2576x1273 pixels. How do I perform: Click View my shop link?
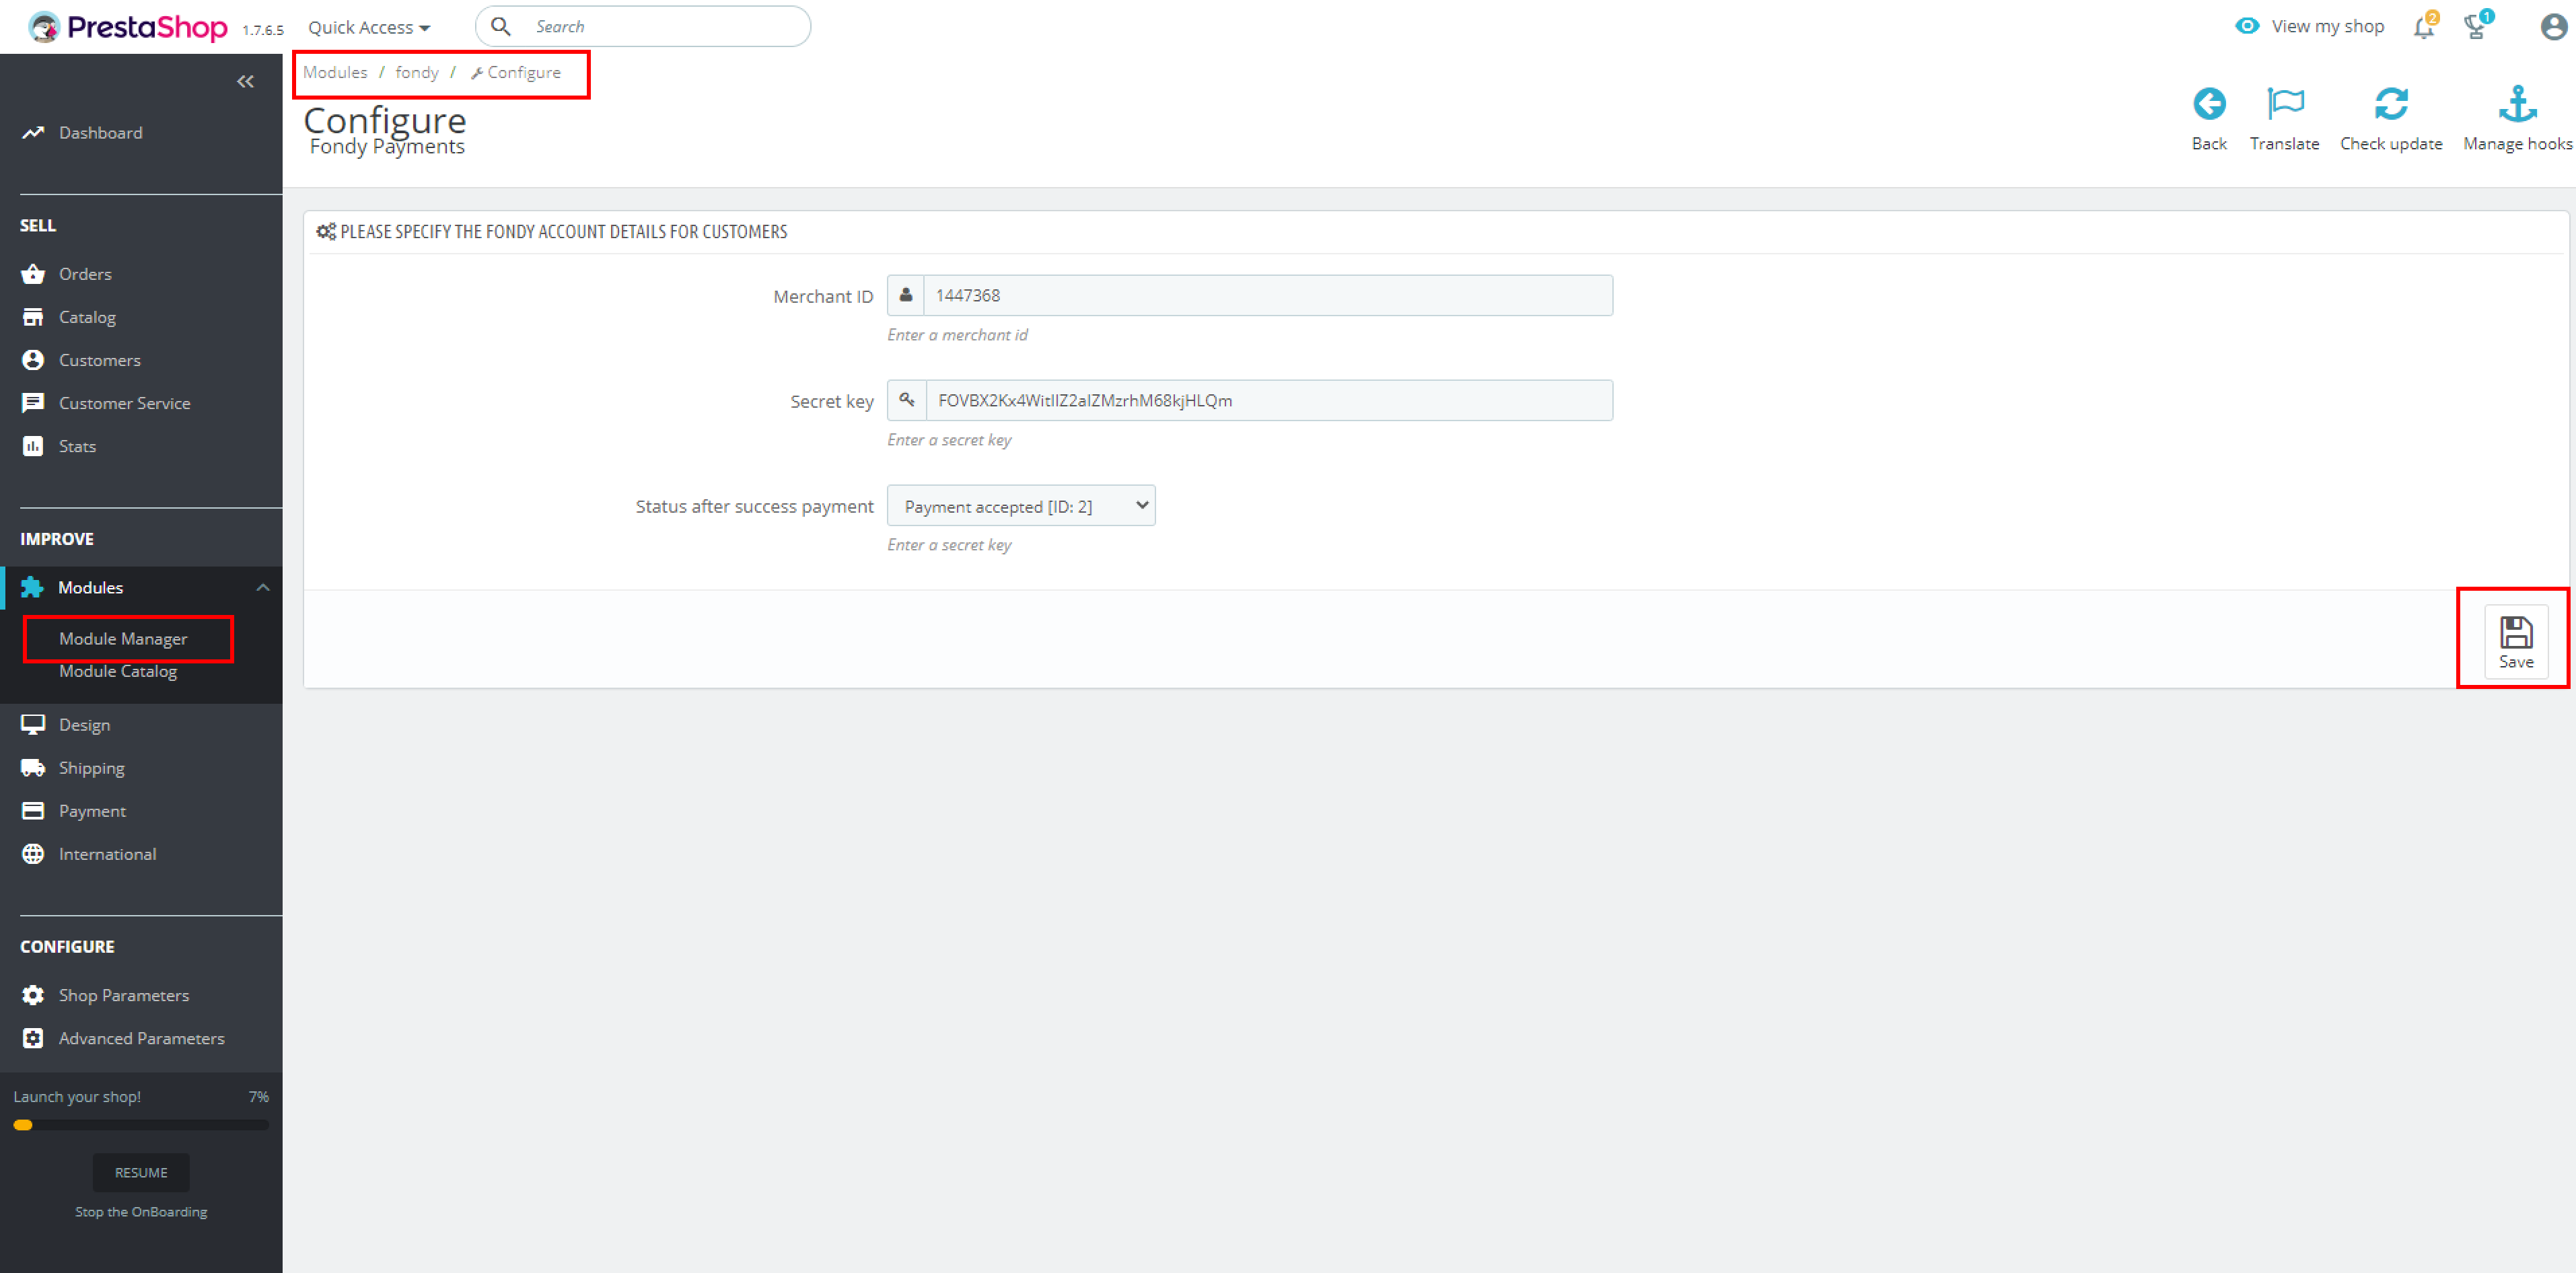click(x=2327, y=26)
